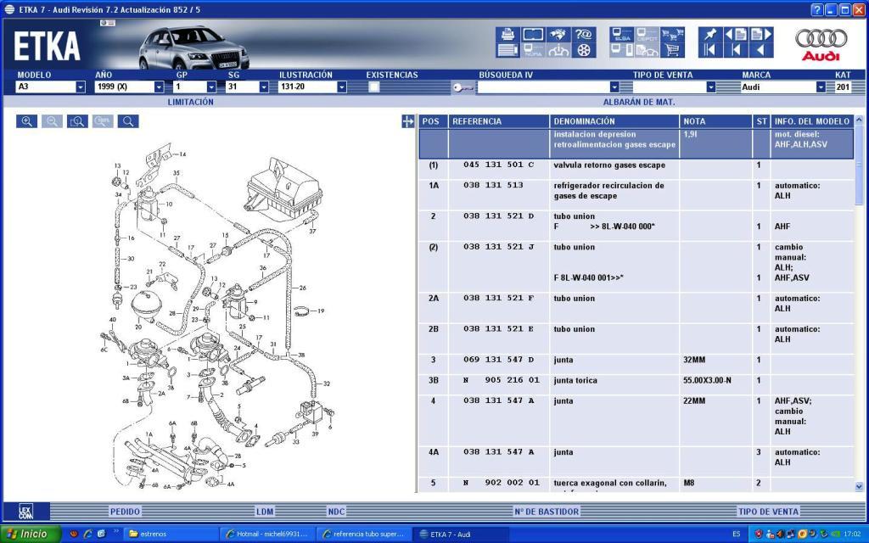Click the bottom Tipo de Venta item

coord(768,512)
